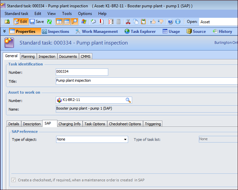This screenshot has height=190, width=238.
Task: Click the folder up-level toolbar icon
Action: pos(7,22)
